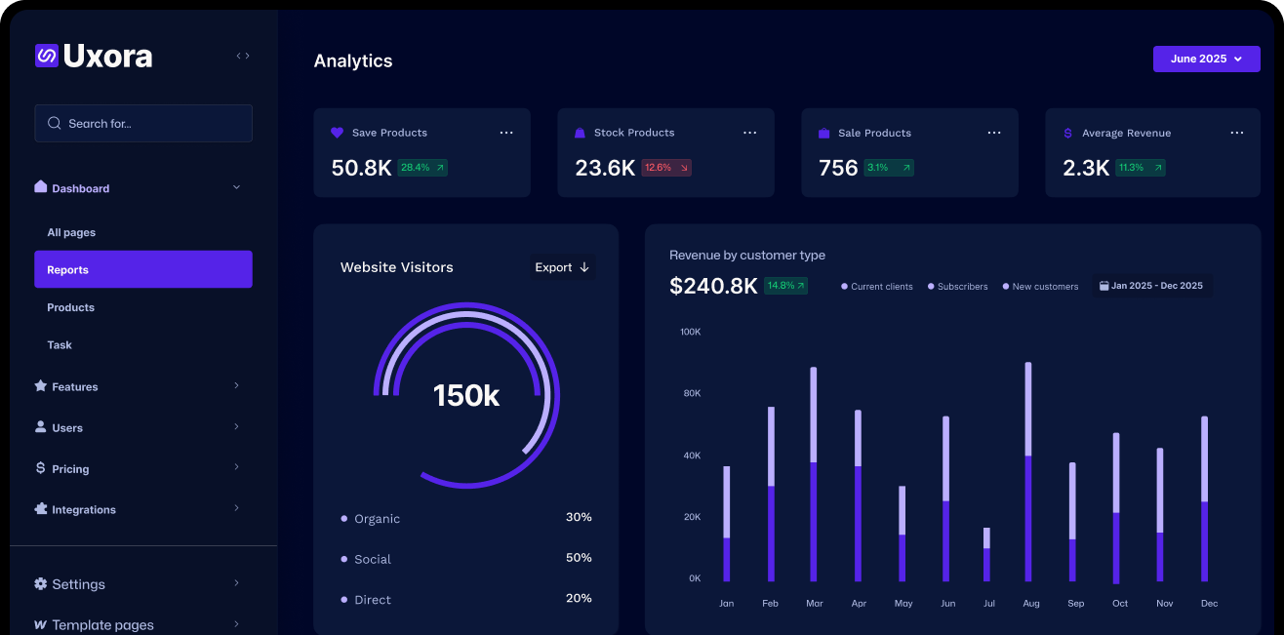The image size is (1284, 635).
Task: Toggle the Current clients legend series
Action: [877, 287]
